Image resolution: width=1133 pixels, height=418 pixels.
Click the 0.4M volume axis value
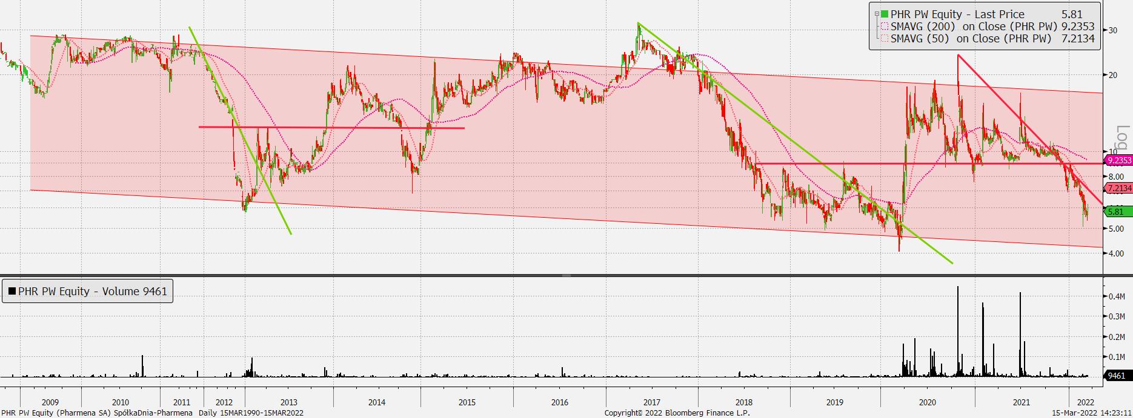pos(1117,296)
